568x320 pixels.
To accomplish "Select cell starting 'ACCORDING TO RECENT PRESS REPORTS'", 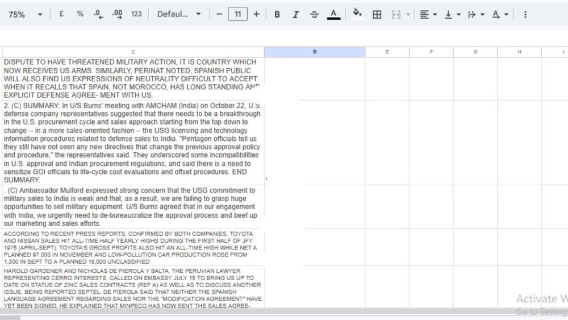I will [x=133, y=247].
